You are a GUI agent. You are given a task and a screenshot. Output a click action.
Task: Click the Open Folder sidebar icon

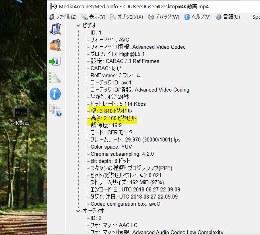pyautogui.click(x=55, y=45)
